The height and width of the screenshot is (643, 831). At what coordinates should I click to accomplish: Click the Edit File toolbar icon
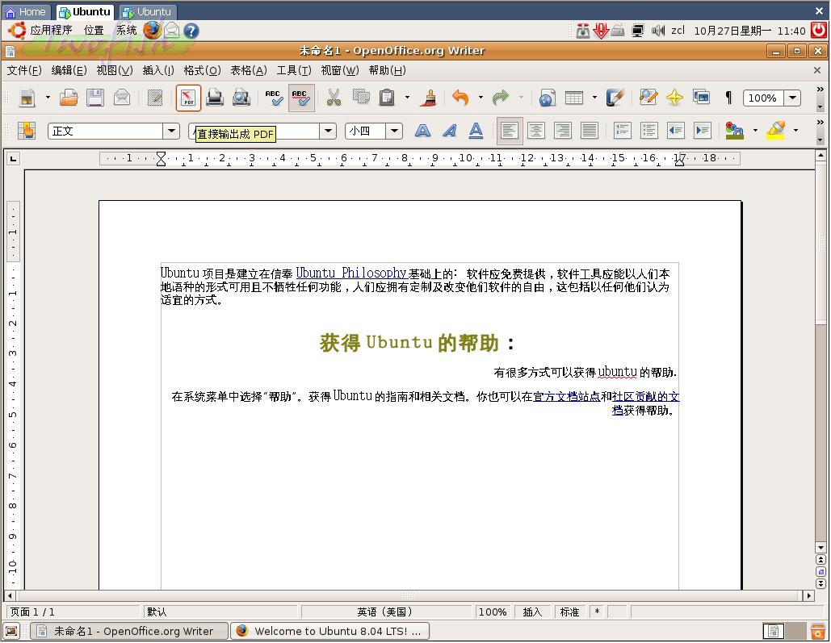tap(155, 98)
